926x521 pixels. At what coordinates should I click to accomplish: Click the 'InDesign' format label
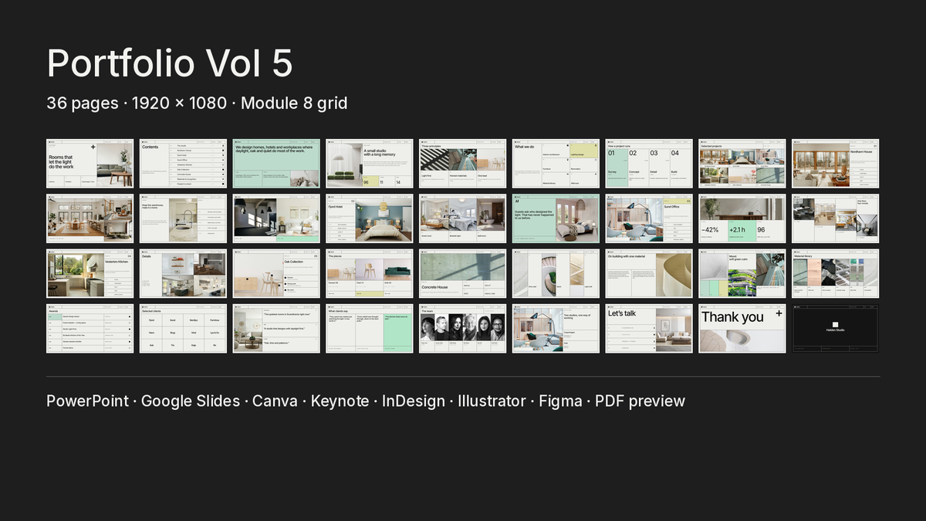pos(414,401)
